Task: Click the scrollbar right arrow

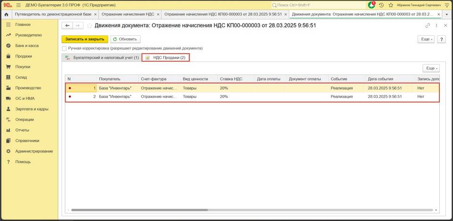Action: click(x=436, y=210)
